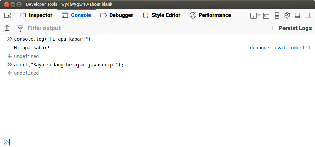Clear console output with trash icon

(7, 28)
